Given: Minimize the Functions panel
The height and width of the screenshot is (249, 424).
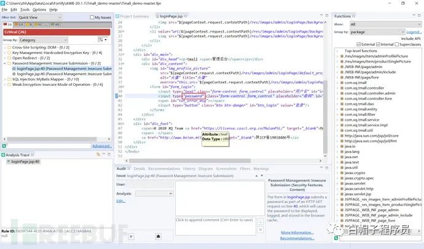Looking at the screenshot, I should [414, 16].
